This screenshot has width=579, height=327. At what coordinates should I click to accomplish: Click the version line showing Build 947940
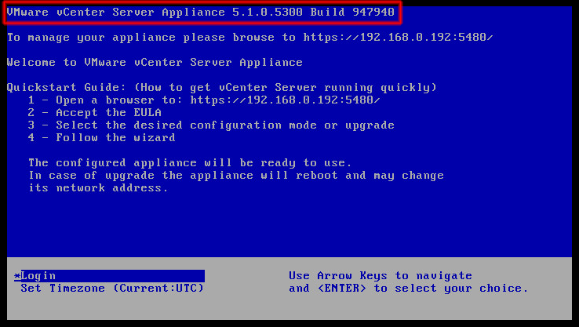(x=201, y=13)
